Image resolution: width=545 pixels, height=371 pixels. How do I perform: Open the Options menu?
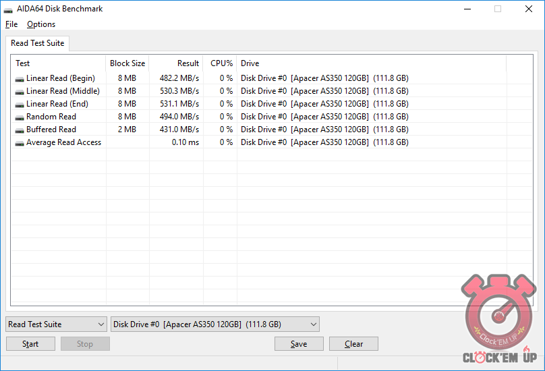point(41,24)
